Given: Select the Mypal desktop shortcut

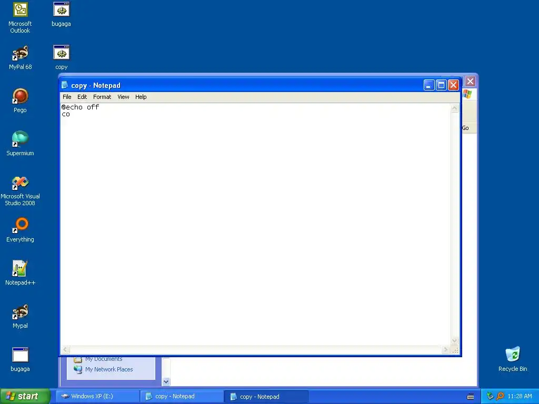Looking at the screenshot, I should (x=21, y=316).
